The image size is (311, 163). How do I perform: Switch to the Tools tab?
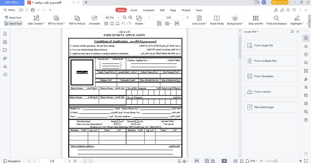[199, 10]
